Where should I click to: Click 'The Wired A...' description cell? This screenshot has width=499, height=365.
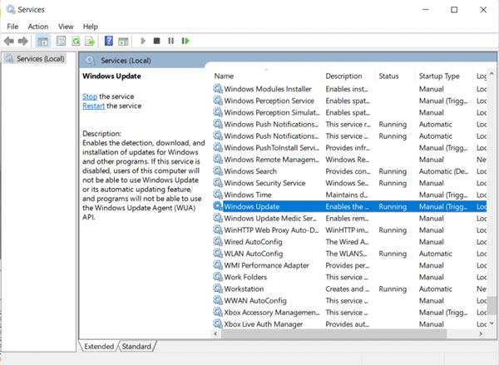[x=347, y=242]
